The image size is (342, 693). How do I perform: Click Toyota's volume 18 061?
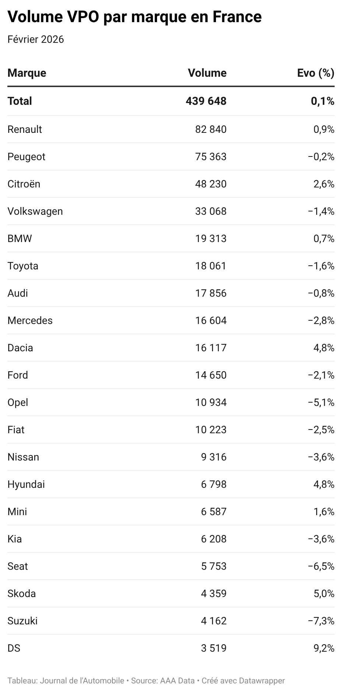pyautogui.click(x=211, y=266)
